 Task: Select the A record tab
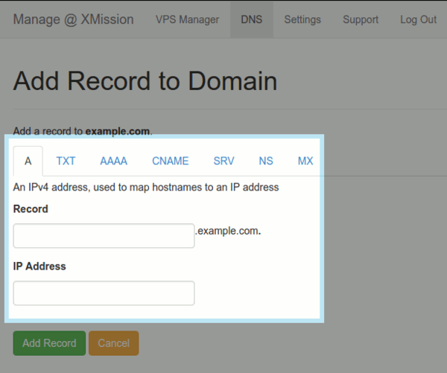pos(28,161)
